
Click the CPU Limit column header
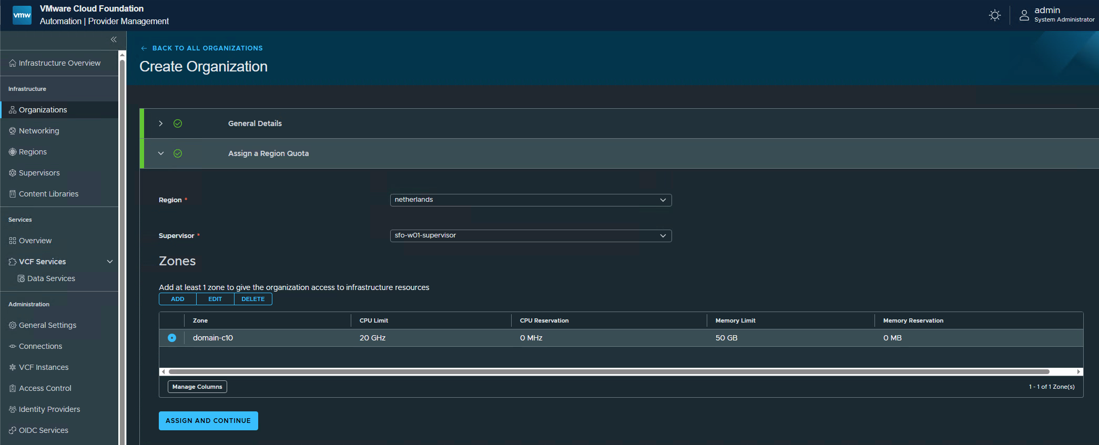(374, 320)
